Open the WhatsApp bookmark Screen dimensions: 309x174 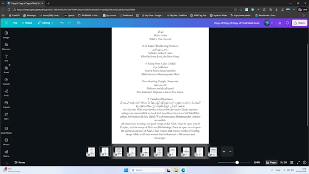point(30,15)
